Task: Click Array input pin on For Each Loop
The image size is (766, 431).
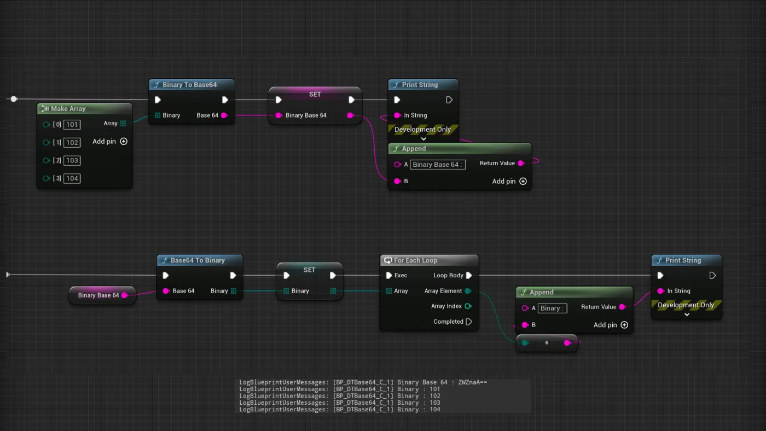Action: (389, 291)
